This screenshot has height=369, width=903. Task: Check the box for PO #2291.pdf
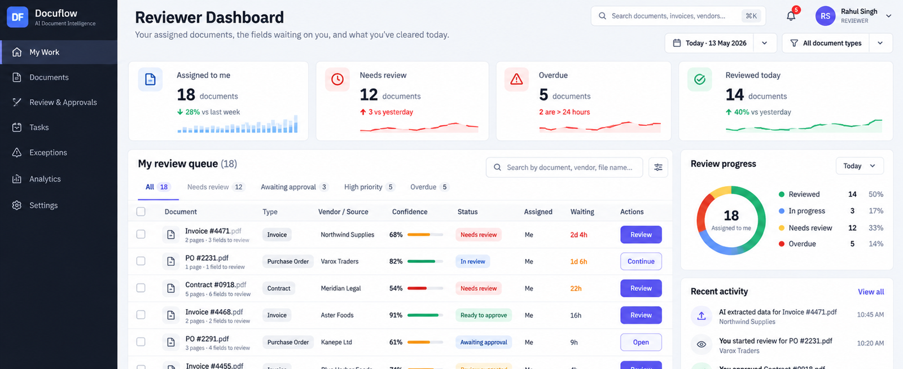141,342
